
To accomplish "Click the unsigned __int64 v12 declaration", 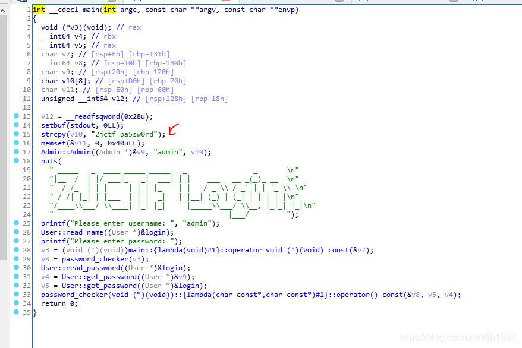I will 84,99.
